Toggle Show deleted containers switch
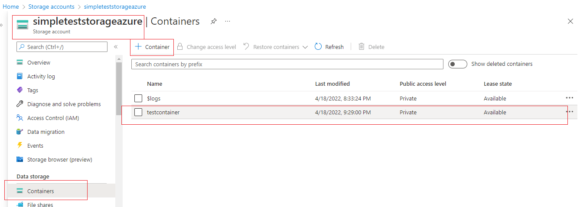580x207 pixels. [457, 64]
